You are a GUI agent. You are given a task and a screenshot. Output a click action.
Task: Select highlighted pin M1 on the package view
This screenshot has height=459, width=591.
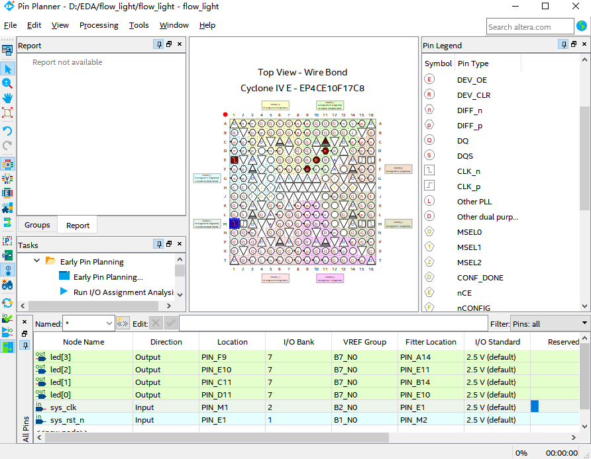pos(235,224)
